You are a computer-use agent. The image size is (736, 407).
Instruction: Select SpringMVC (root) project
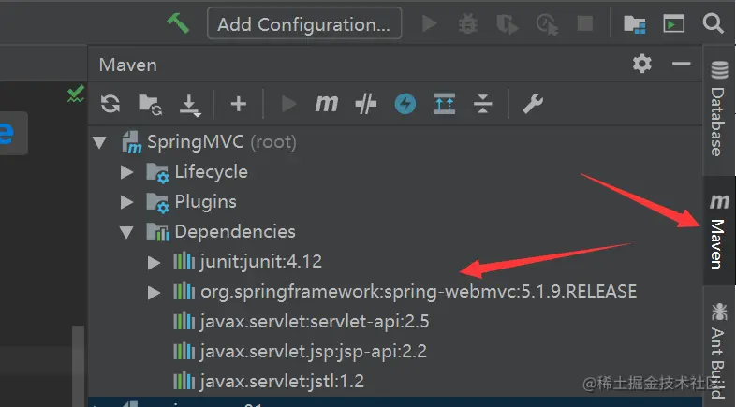222,141
